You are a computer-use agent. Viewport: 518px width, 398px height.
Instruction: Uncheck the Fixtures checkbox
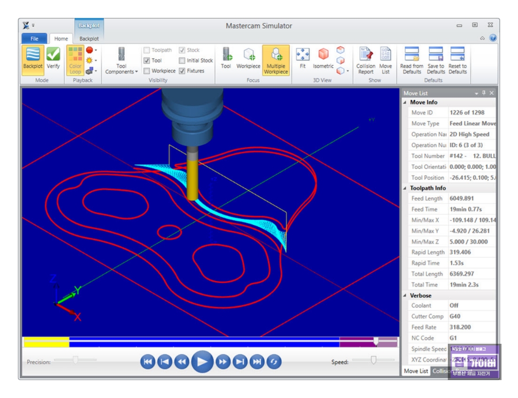pos(182,71)
